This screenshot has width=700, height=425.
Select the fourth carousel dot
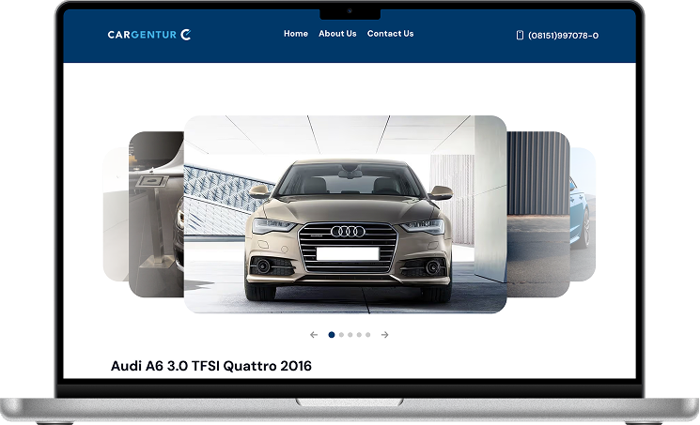(x=359, y=335)
